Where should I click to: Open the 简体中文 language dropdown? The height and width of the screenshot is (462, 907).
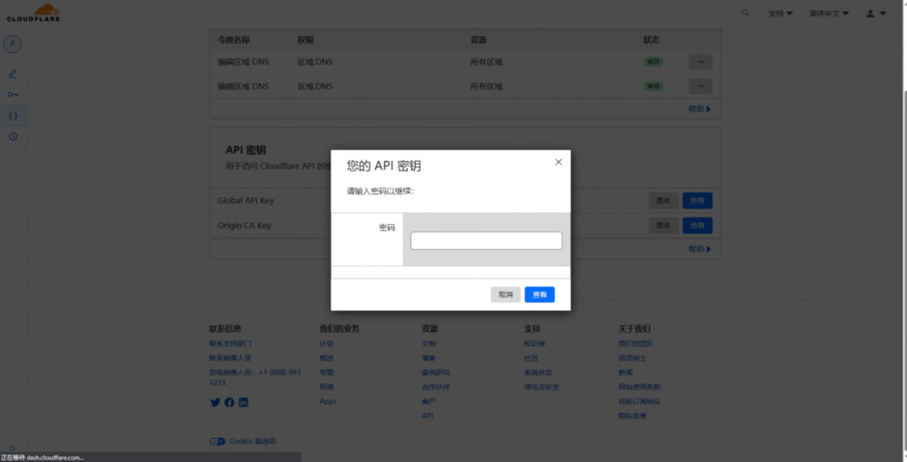coord(829,14)
